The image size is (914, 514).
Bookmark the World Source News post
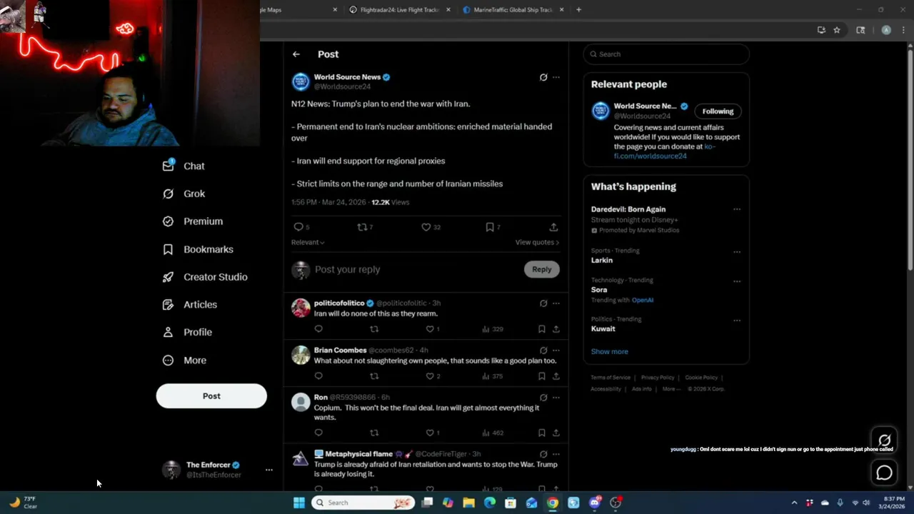[490, 227]
